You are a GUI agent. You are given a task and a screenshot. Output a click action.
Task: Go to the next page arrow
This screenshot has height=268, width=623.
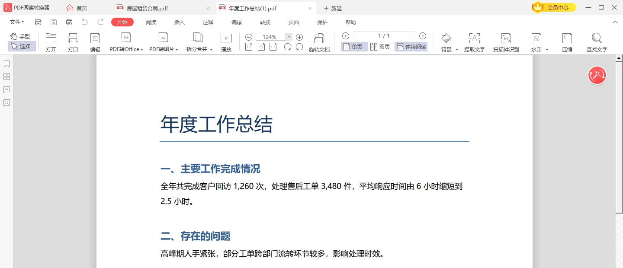423,36
